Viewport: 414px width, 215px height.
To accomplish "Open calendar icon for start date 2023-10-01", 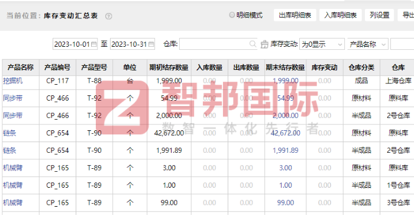I will click(93, 44).
